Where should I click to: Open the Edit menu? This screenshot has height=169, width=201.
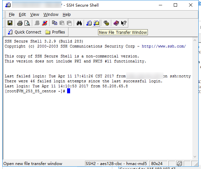tap(22, 15)
